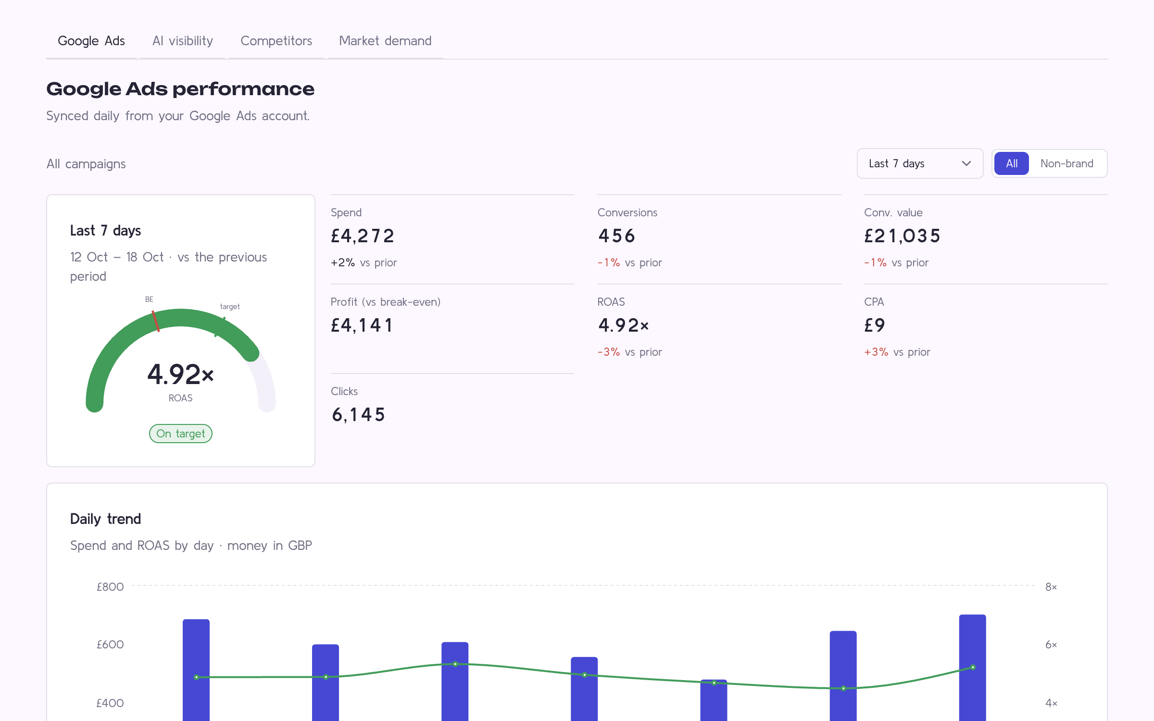
Task: Click the All campaigns label
Action: click(86, 164)
